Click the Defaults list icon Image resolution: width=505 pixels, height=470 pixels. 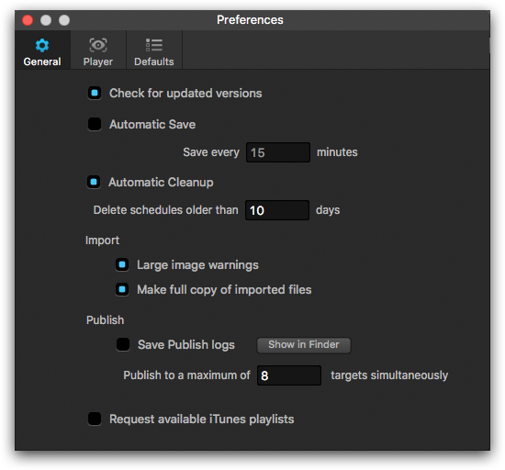pos(154,45)
